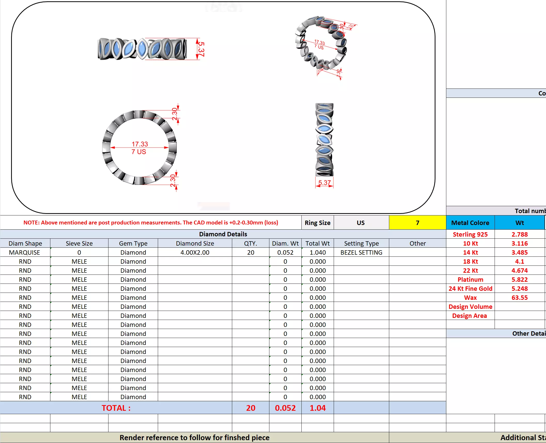Click the total weight 1.04 cell

[x=317, y=408]
